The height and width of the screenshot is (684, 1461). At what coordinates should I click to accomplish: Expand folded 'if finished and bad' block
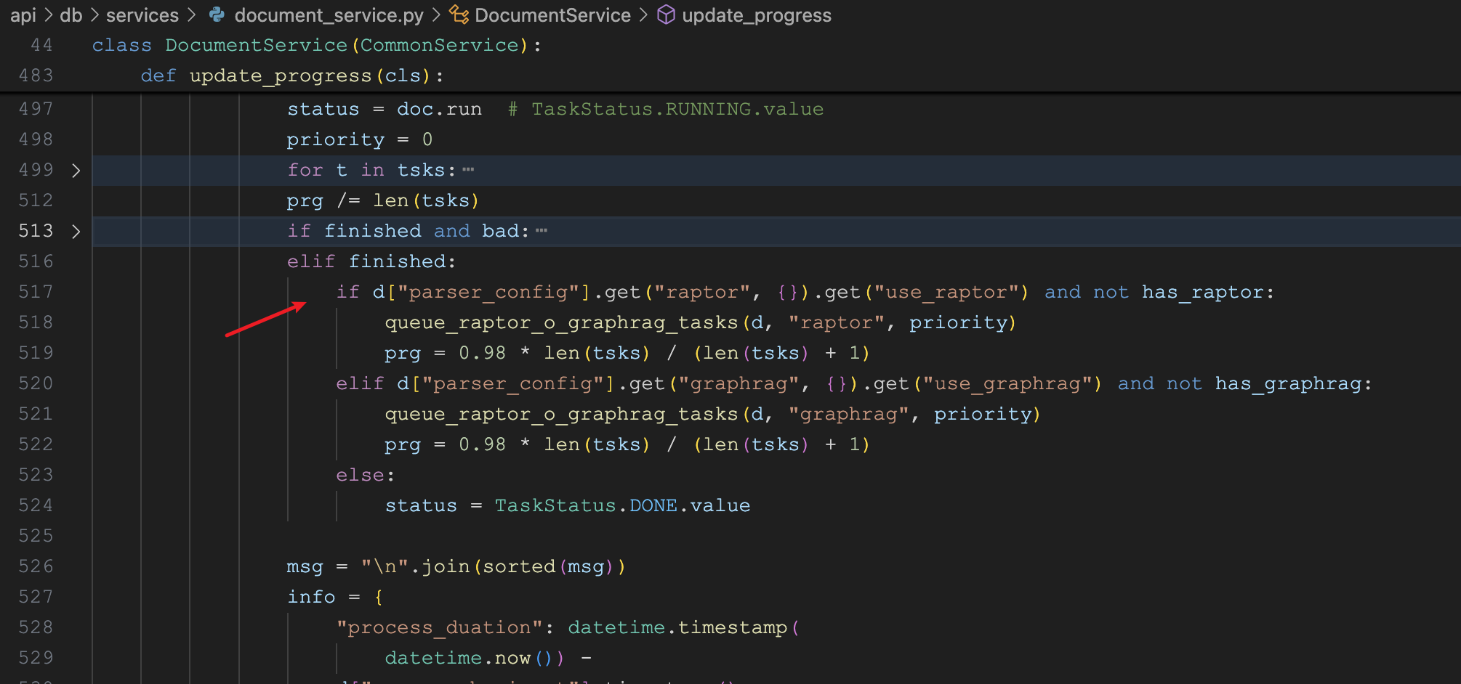[x=76, y=232]
